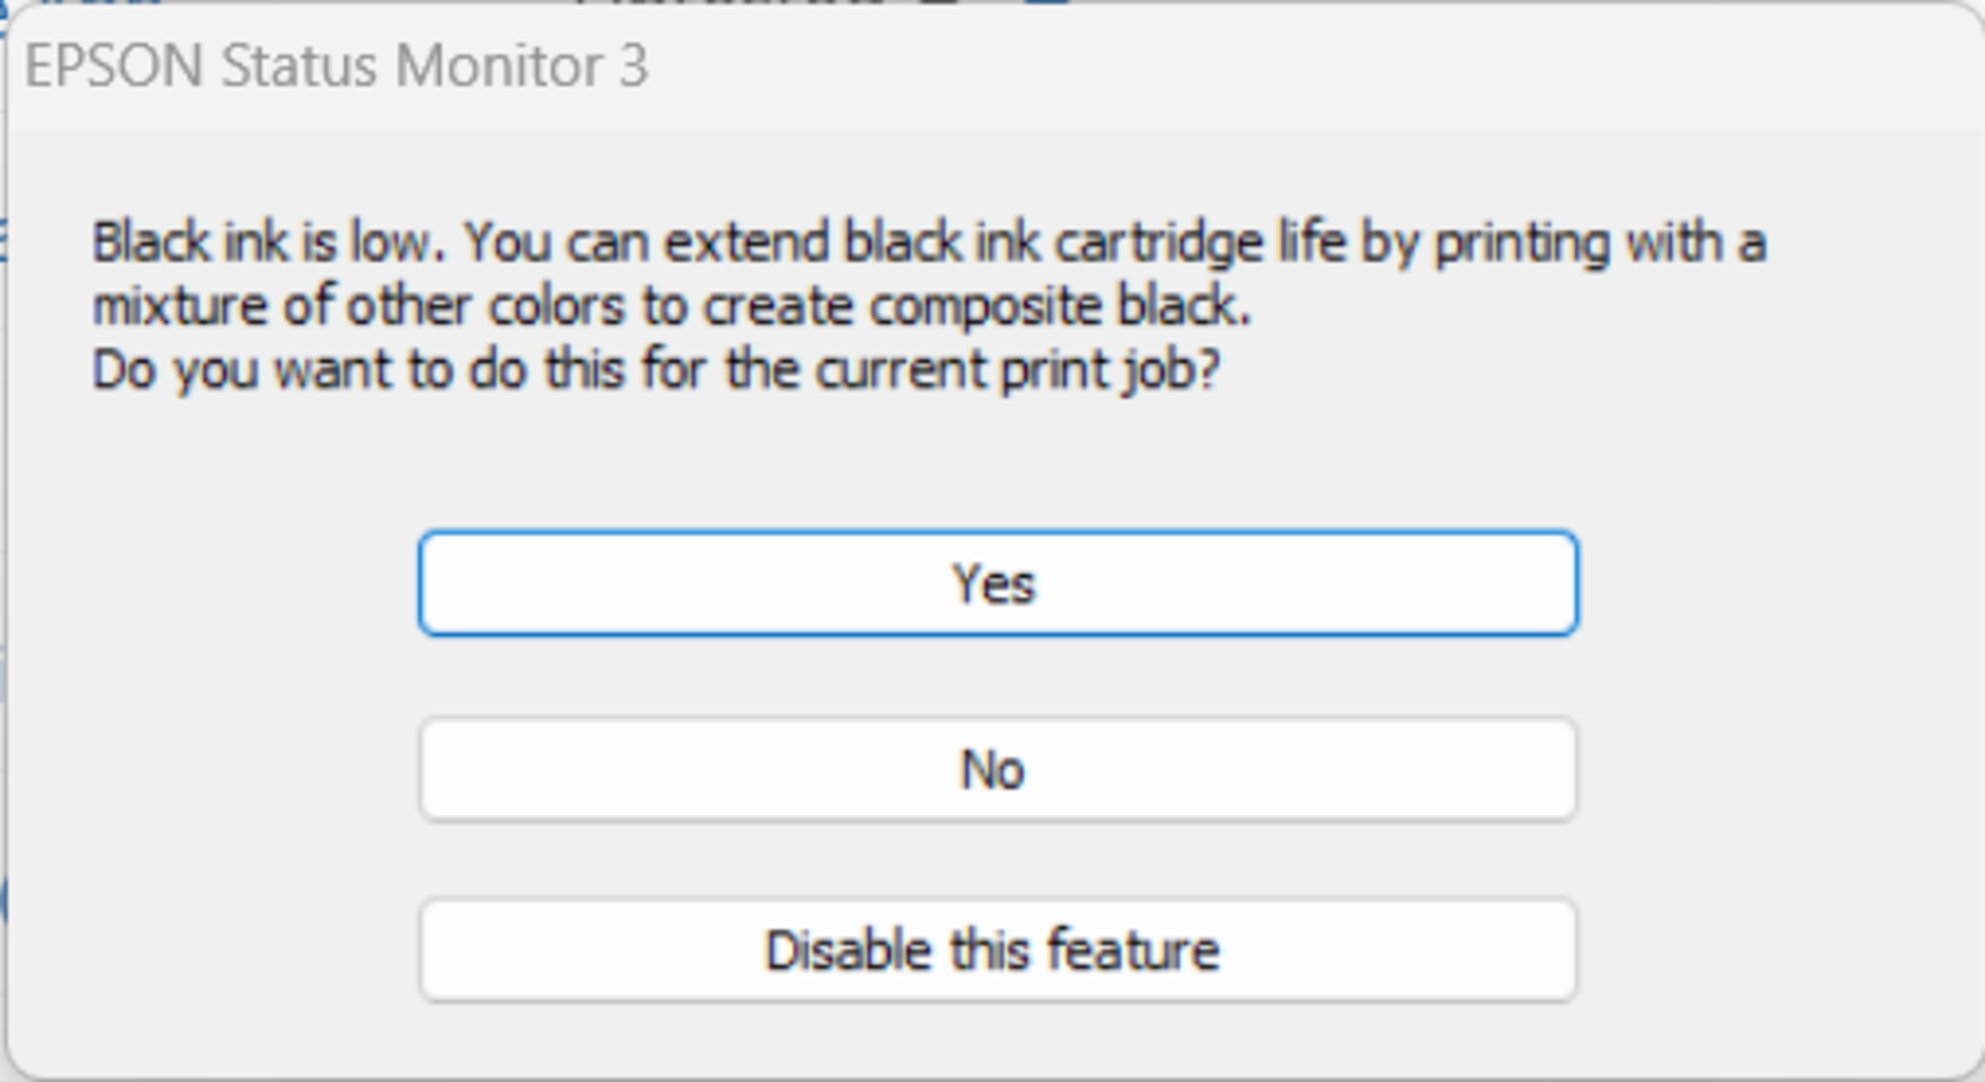Click the word "EPSON" in the title
This screenshot has width=1985, height=1082.
[114, 66]
